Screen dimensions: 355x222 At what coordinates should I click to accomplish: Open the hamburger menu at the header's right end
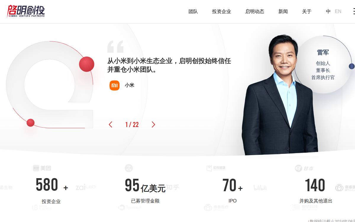click(x=354, y=11)
